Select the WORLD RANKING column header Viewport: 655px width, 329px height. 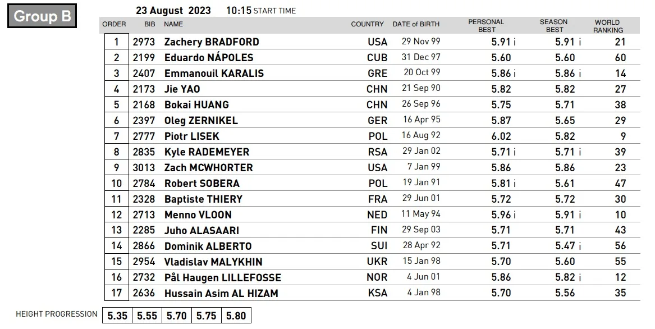point(608,26)
